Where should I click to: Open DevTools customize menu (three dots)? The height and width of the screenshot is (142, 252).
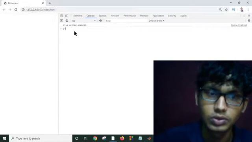tap(244, 16)
